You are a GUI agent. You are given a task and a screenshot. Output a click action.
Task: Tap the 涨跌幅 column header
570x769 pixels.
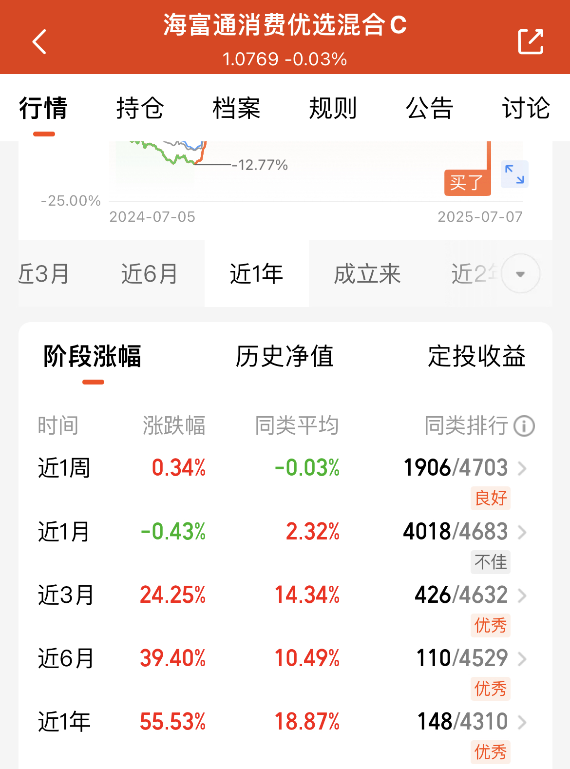[174, 425]
